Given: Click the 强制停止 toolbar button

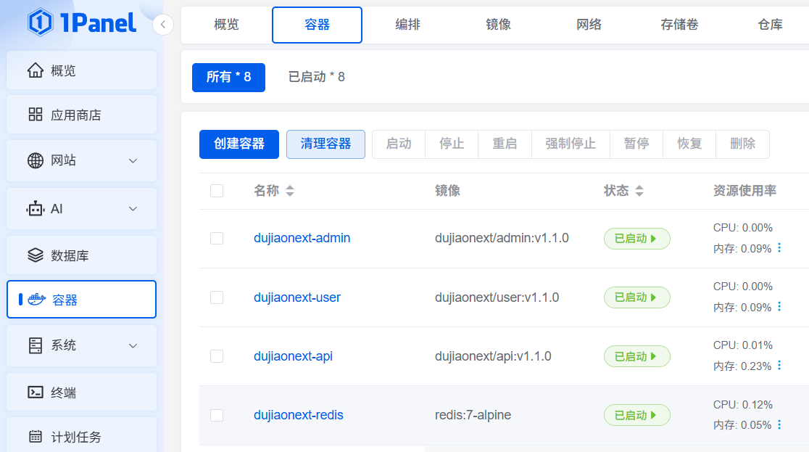Looking at the screenshot, I should (x=571, y=144).
